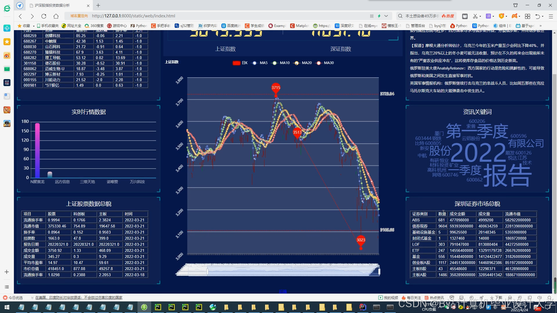
Task: Open the 360搜索 bookmark
Action: tap(94, 26)
